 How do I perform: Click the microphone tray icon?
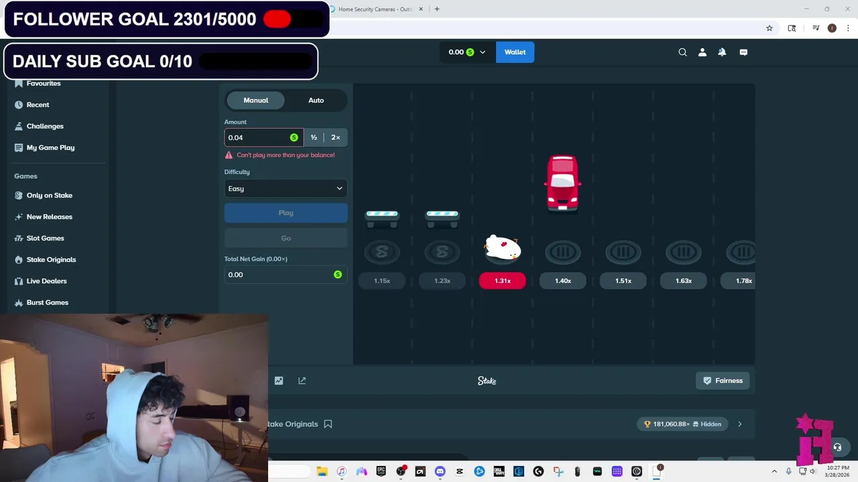point(789,471)
